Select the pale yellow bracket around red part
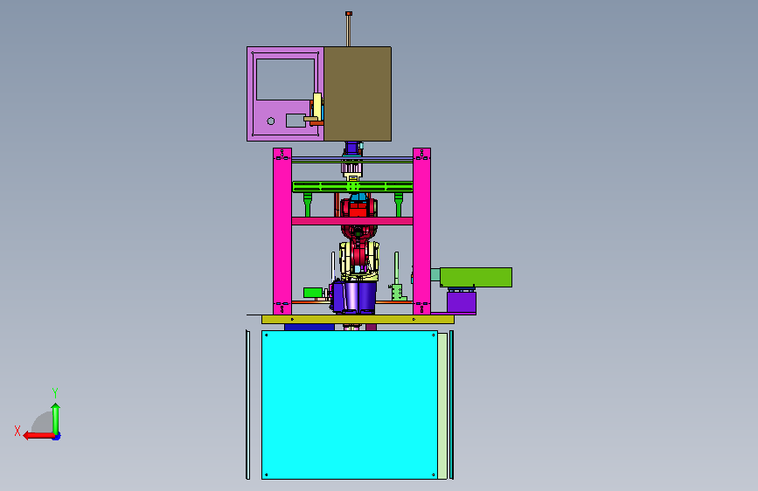The width and height of the screenshot is (758, 491). pyautogui.click(x=358, y=261)
